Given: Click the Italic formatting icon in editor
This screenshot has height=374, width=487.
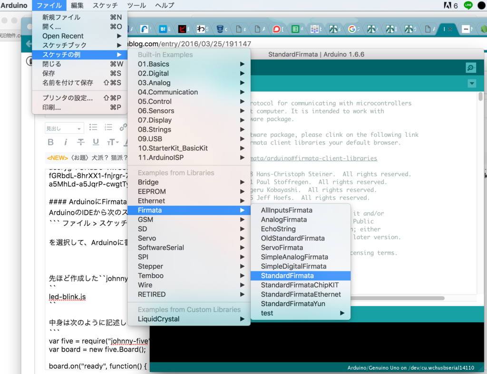Looking at the screenshot, I should 66,142.
